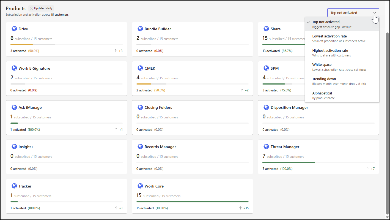Screen dimensions: 390x220
Task: Click the Work Core globe icon
Action: 140,186
